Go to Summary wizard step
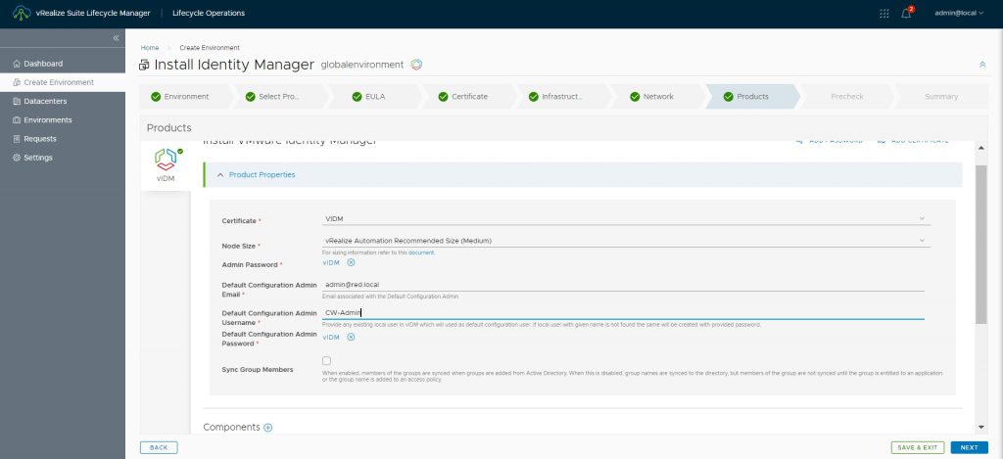The image size is (1003, 459). tap(941, 97)
